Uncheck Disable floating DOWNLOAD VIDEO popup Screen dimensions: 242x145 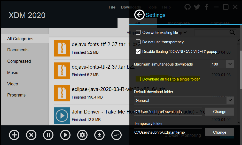coord(138,51)
